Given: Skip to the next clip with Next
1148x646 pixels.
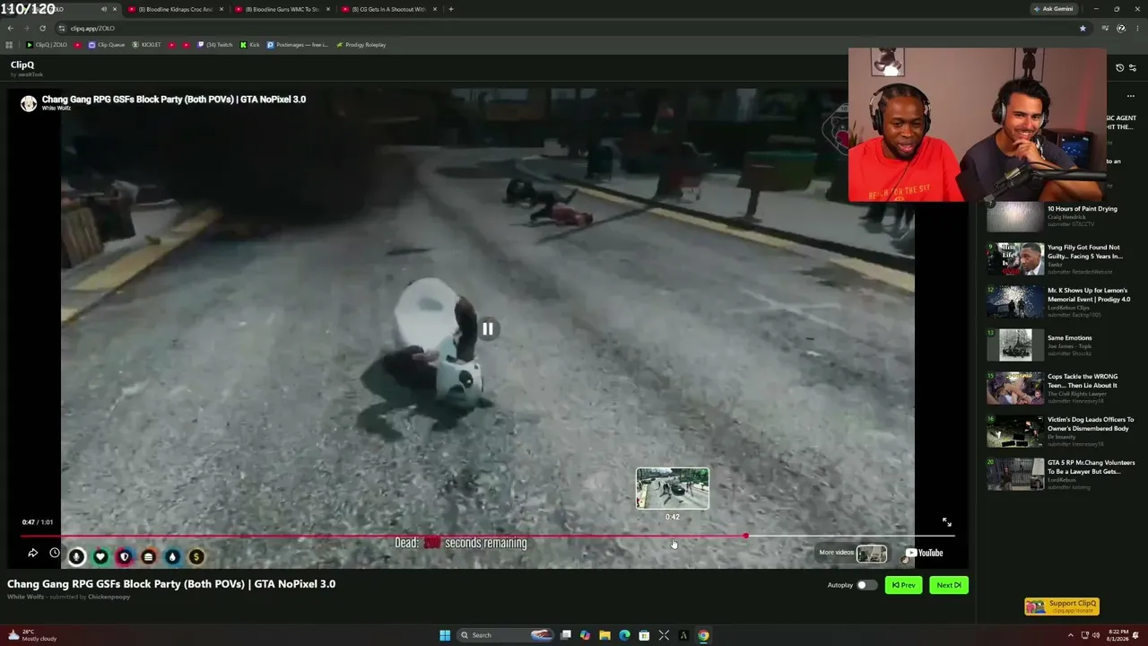Looking at the screenshot, I should (949, 585).
